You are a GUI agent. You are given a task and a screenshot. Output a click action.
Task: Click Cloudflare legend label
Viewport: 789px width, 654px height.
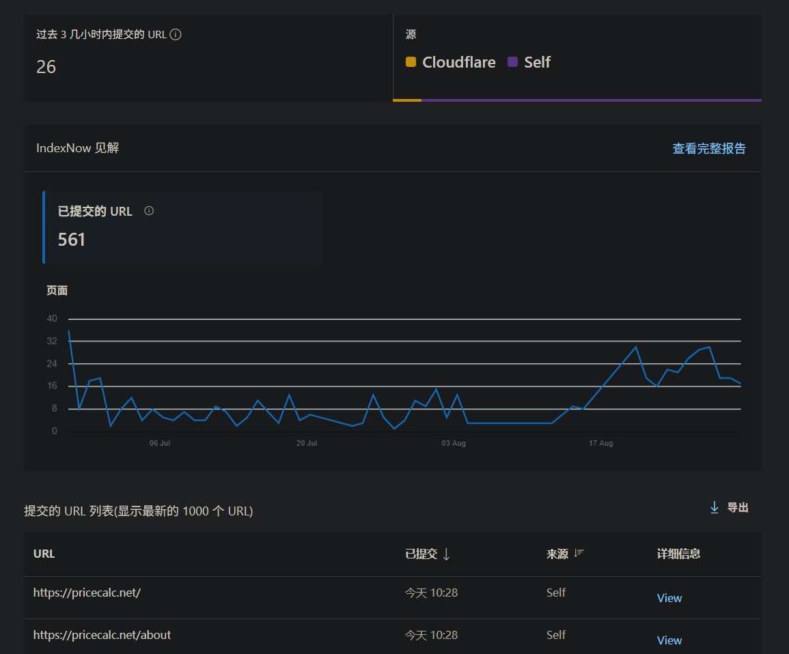(459, 62)
